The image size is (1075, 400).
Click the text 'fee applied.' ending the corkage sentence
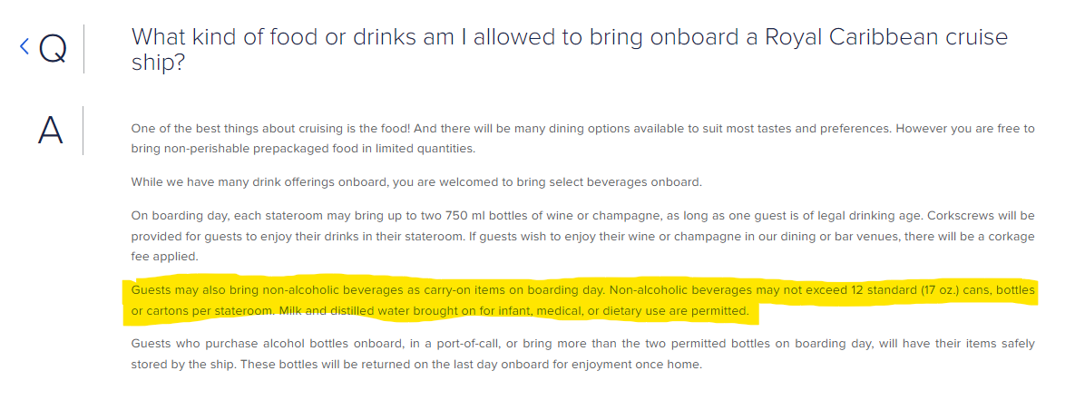click(164, 258)
